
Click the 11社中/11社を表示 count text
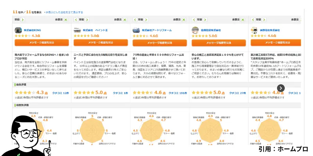coord(27,12)
